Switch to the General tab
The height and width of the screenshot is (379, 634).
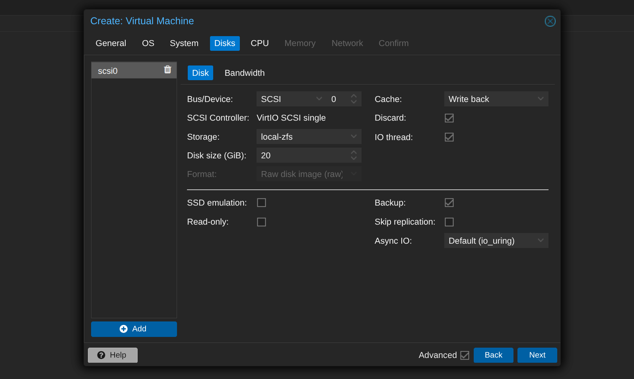coord(111,43)
